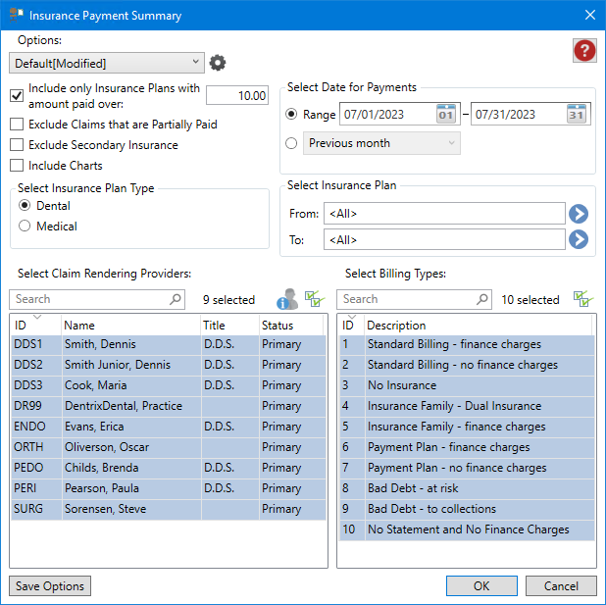606x605 pixels.
Task: Open the start date calendar picker
Action: (x=446, y=115)
